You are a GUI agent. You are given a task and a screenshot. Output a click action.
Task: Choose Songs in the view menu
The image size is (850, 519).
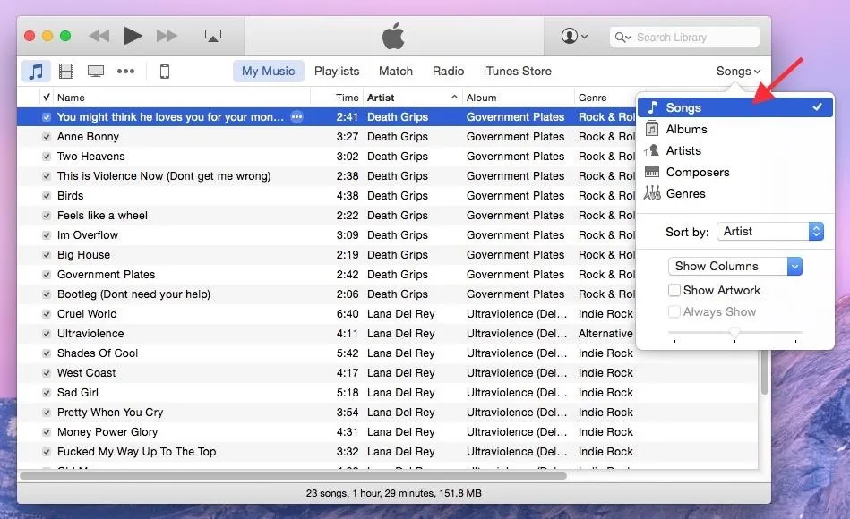pos(735,107)
